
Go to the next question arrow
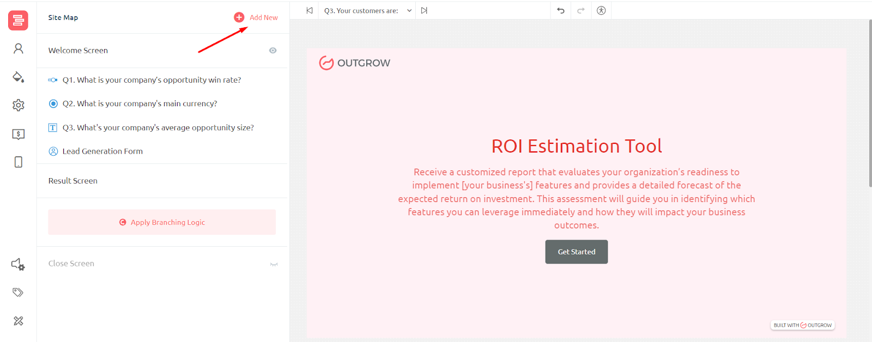click(424, 10)
